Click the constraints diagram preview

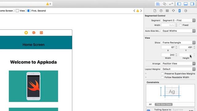(x=171, y=93)
